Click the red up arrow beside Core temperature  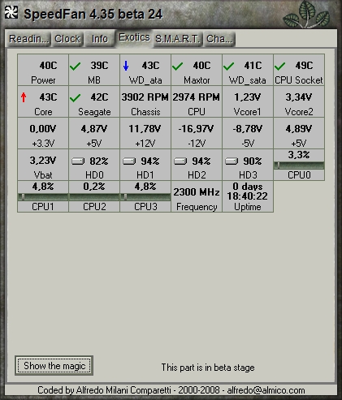24,97
